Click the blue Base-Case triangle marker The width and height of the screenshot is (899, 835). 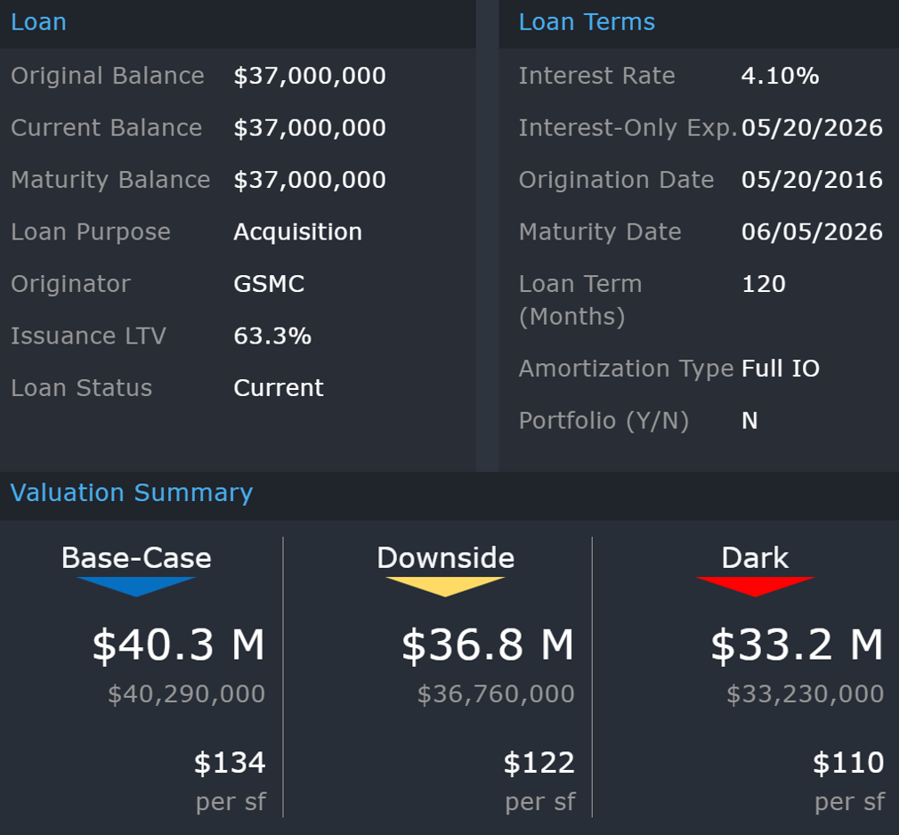pyautogui.click(x=136, y=586)
